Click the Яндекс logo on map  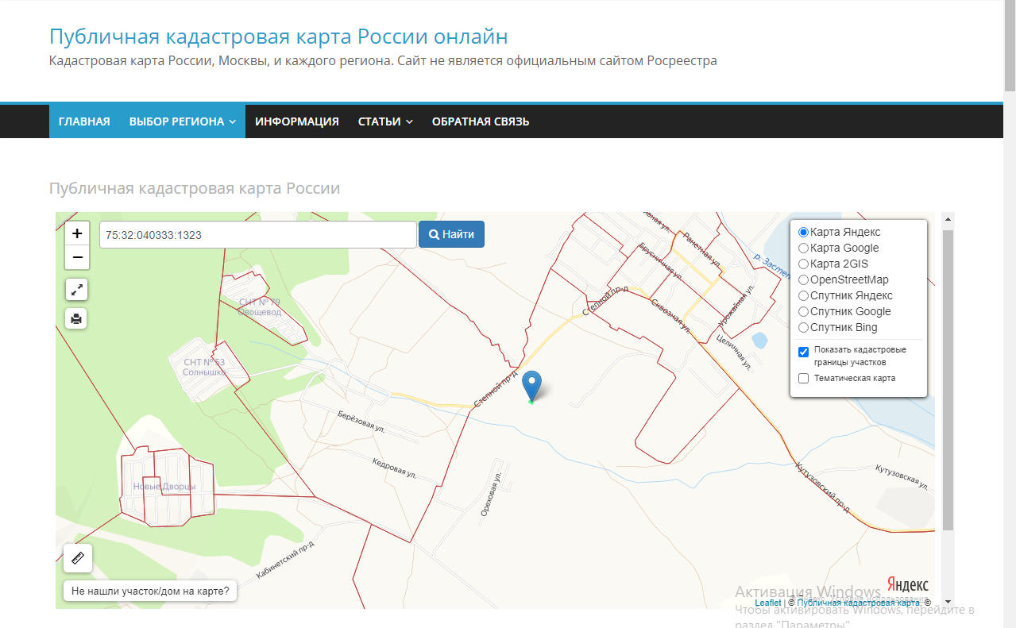pyautogui.click(x=906, y=585)
